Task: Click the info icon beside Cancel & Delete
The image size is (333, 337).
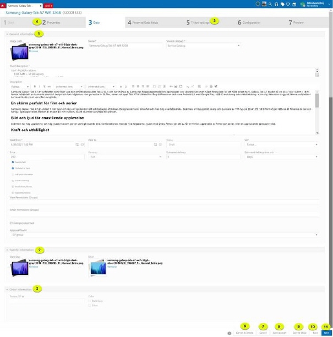Action: point(230,333)
